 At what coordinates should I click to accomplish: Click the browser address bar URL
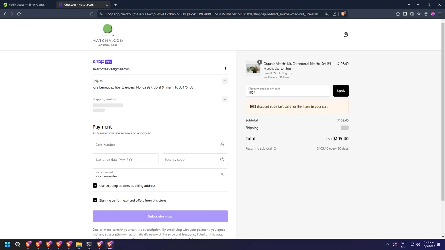pyautogui.click(x=213, y=14)
